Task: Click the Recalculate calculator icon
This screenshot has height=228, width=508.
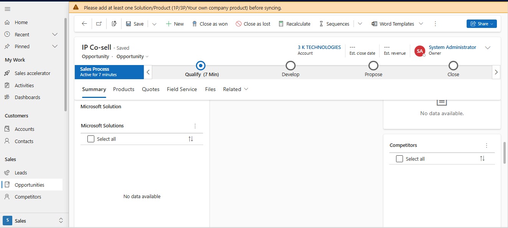Action: (281, 24)
